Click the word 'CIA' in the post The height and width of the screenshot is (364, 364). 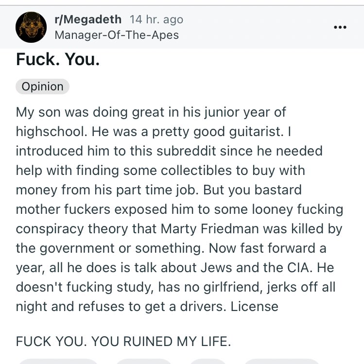click(x=298, y=267)
